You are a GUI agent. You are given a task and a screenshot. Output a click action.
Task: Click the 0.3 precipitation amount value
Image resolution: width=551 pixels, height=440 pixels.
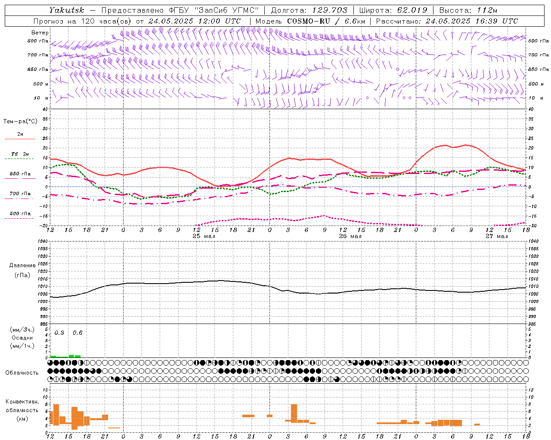59,333
